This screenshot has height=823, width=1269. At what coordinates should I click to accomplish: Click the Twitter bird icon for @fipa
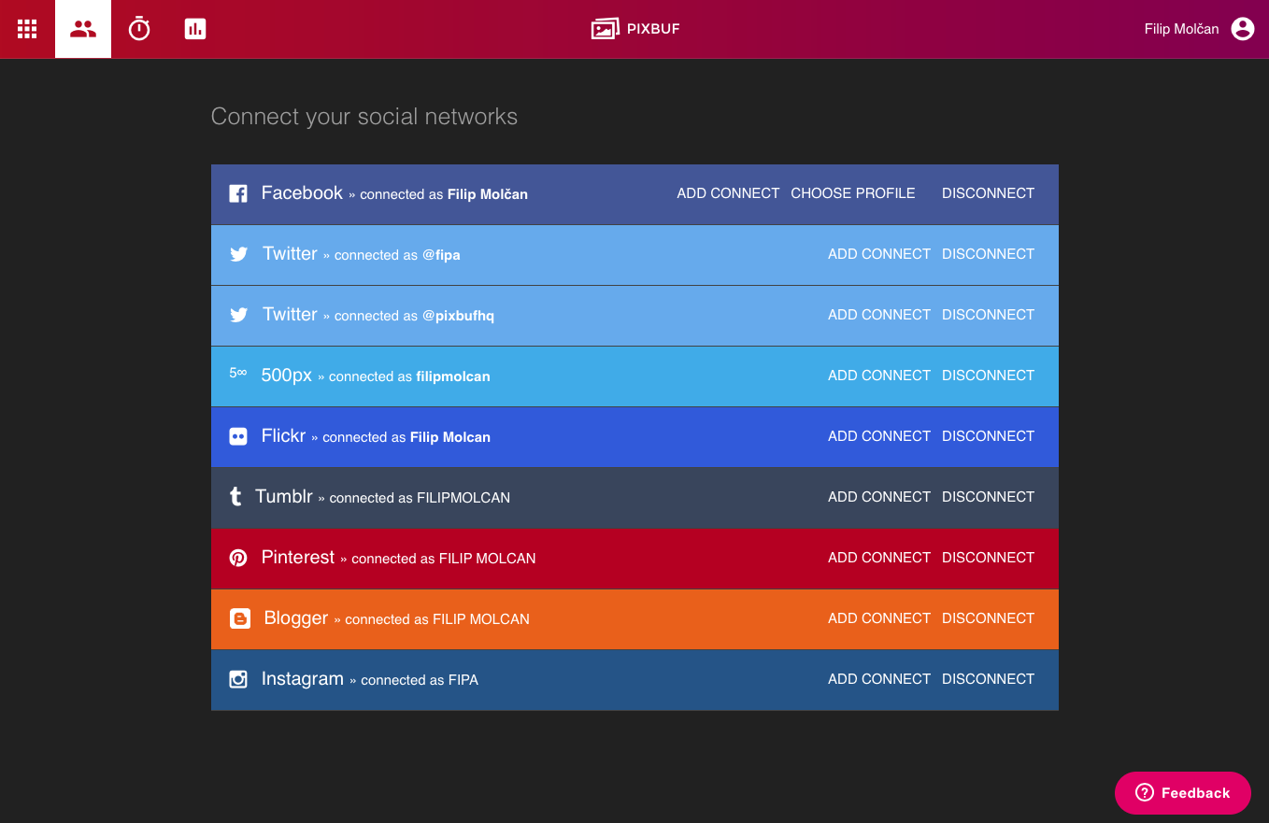pyautogui.click(x=239, y=254)
